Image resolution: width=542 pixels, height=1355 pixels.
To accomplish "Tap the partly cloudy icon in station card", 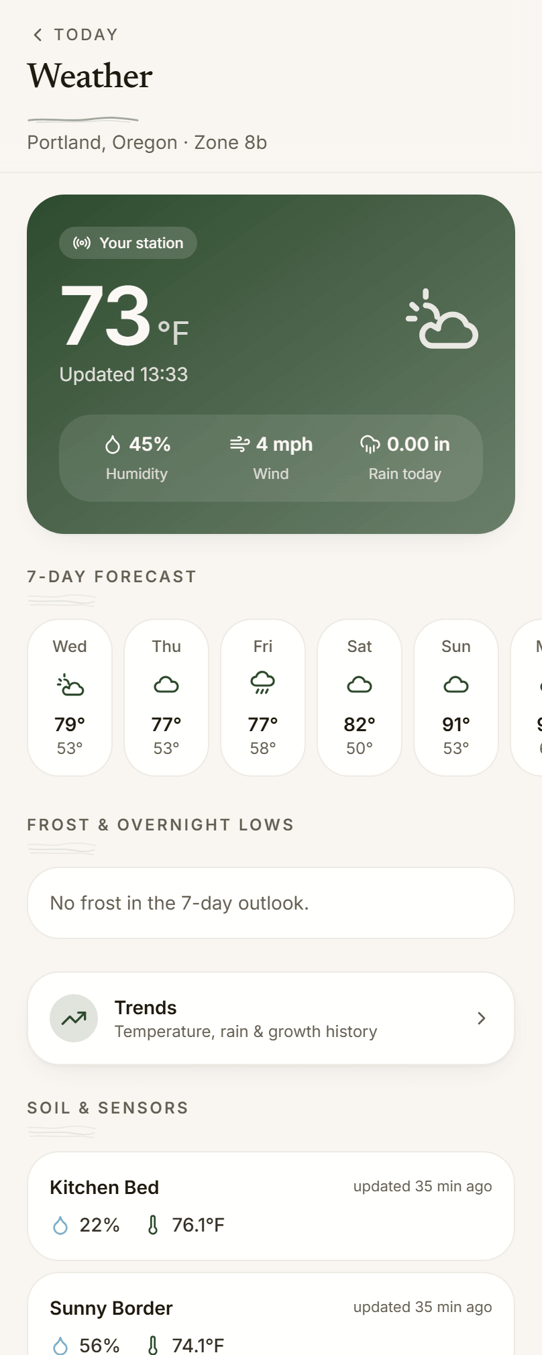I will pos(442,319).
